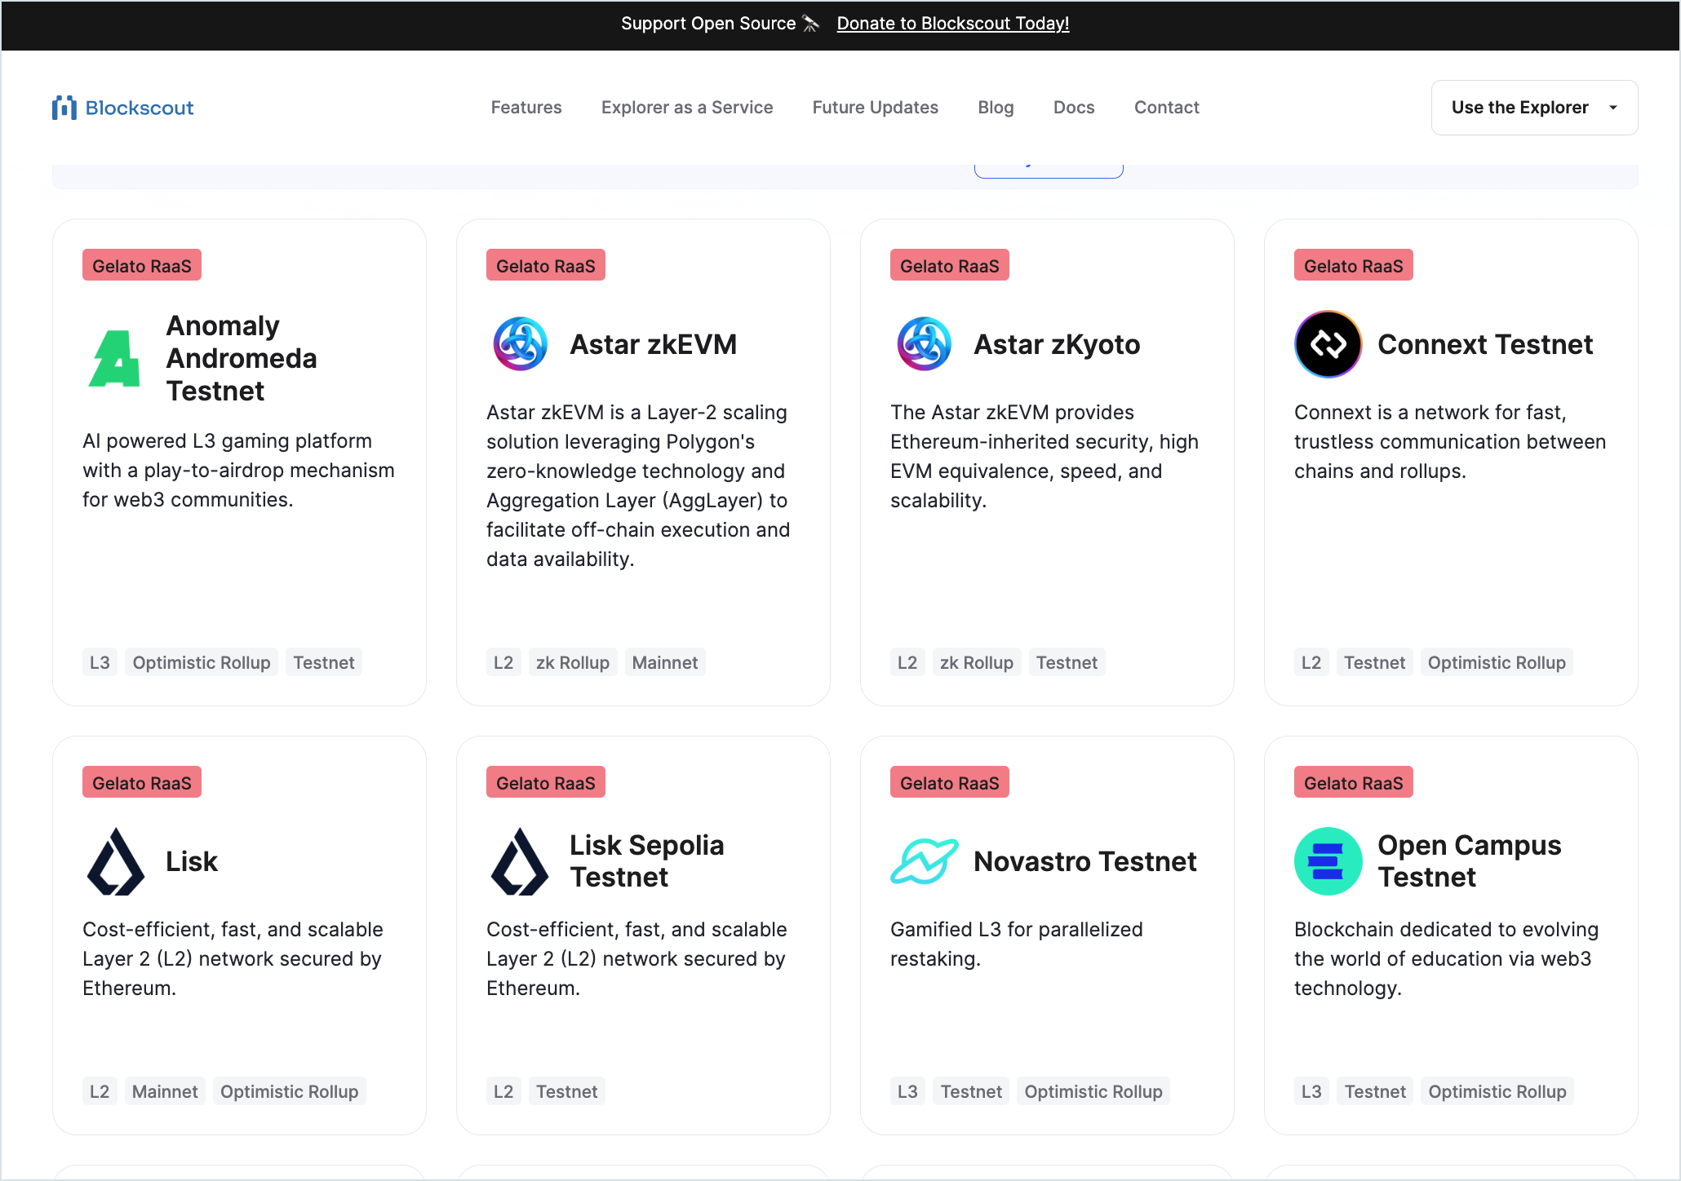This screenshot has height=1181, width=1681.
Task: Click the Lisk Sepolia Testnet logo
Action: point(520,861)
